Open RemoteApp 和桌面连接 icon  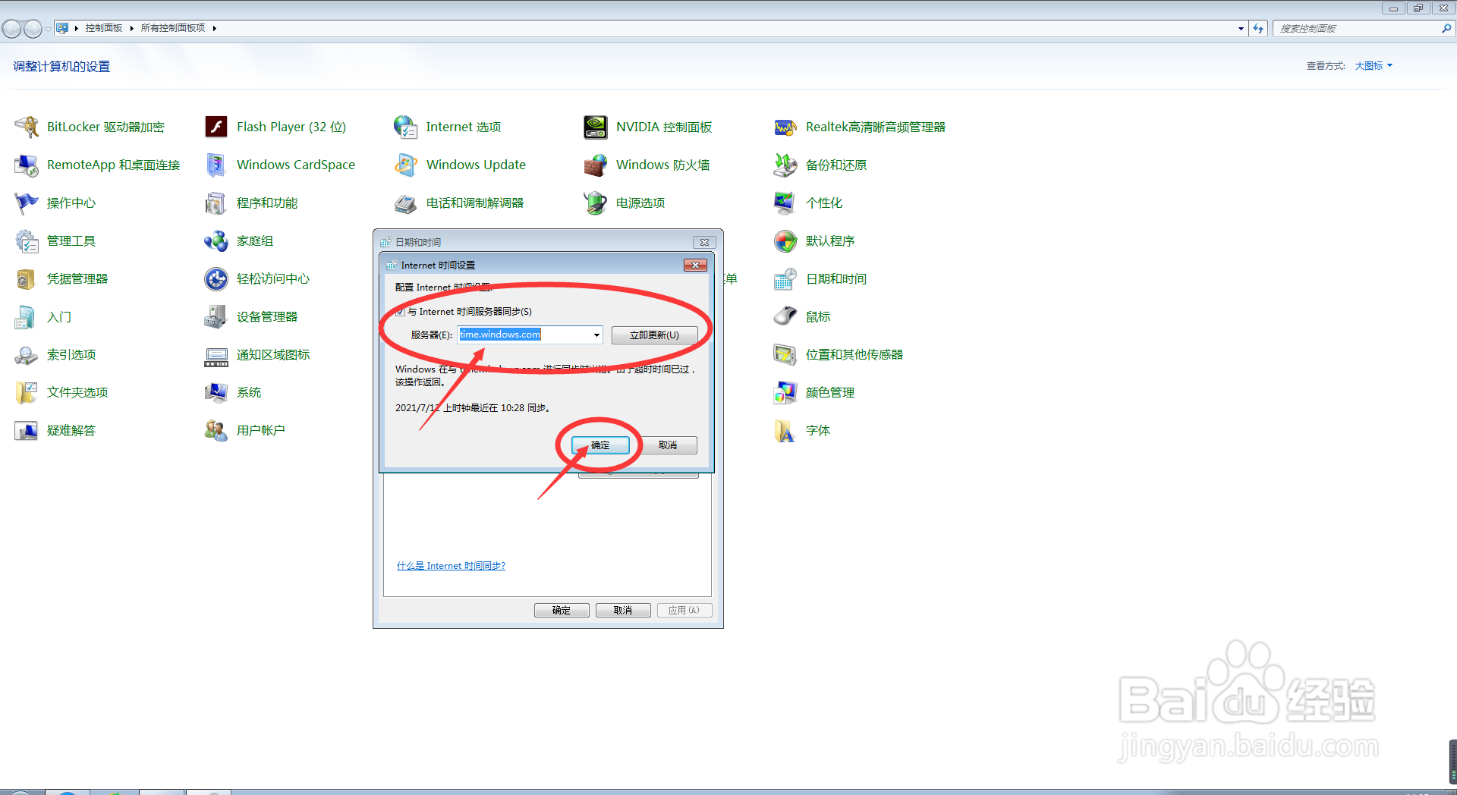coord(27,165)
